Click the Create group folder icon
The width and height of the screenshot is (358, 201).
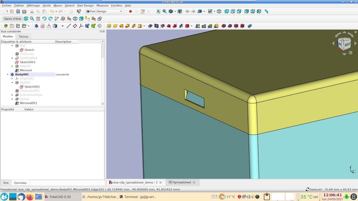point(12,26)
